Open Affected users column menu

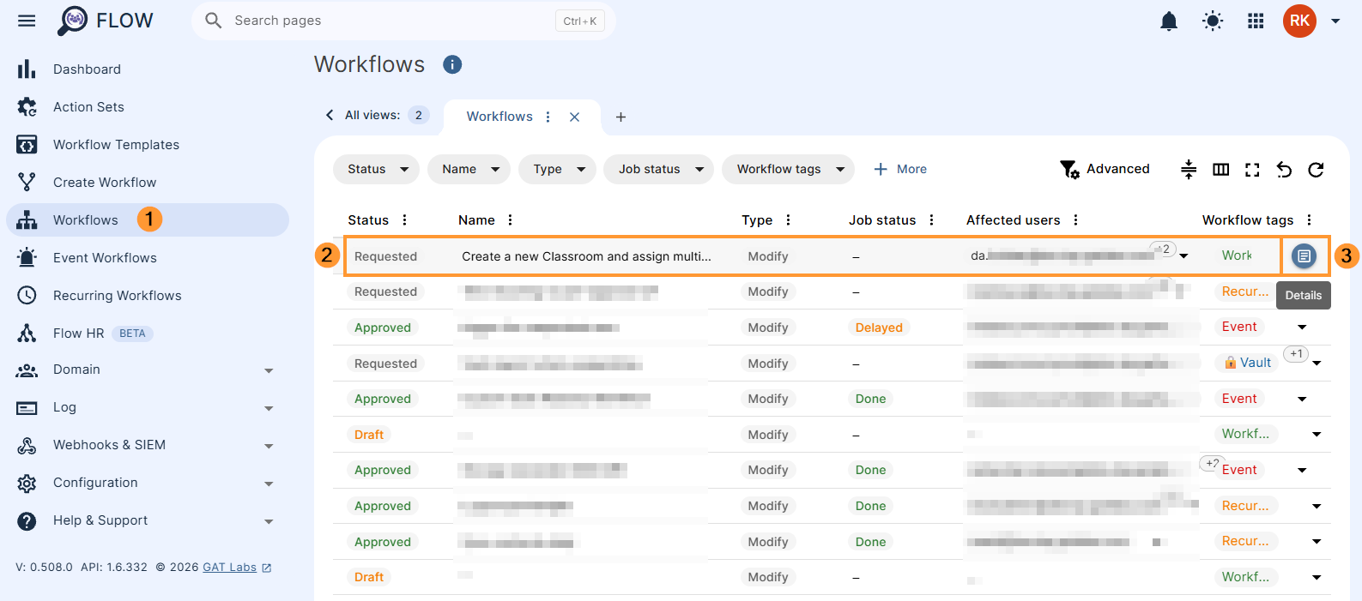1075,220
